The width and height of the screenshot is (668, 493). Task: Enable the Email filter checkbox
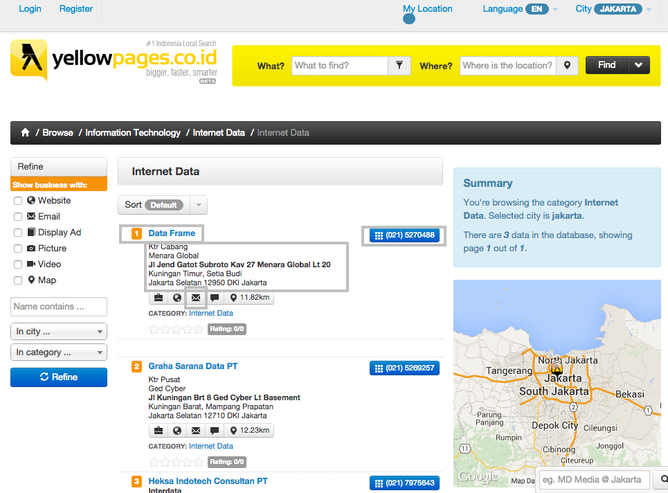[18, 217]
